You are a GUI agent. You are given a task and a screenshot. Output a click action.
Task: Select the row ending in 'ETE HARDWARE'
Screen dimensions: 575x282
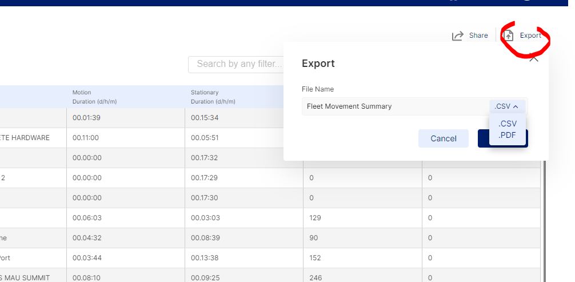point(33,138)
